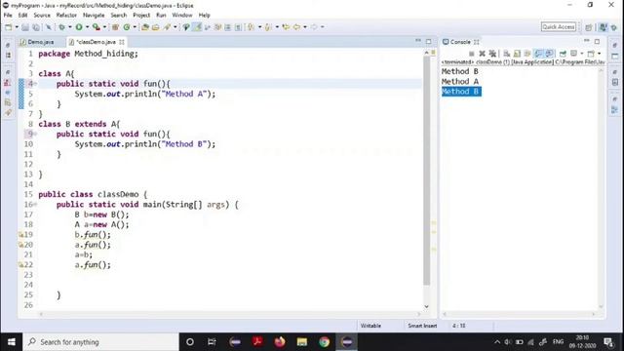Run the program with green Run button
Image resolution: width=624 pixels, height=351 pixels.
tap(79, 27)
